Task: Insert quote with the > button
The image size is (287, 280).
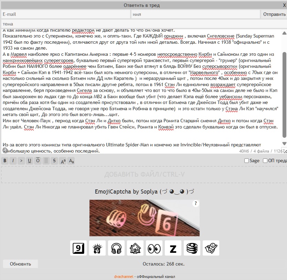Action: coord(21,161)
